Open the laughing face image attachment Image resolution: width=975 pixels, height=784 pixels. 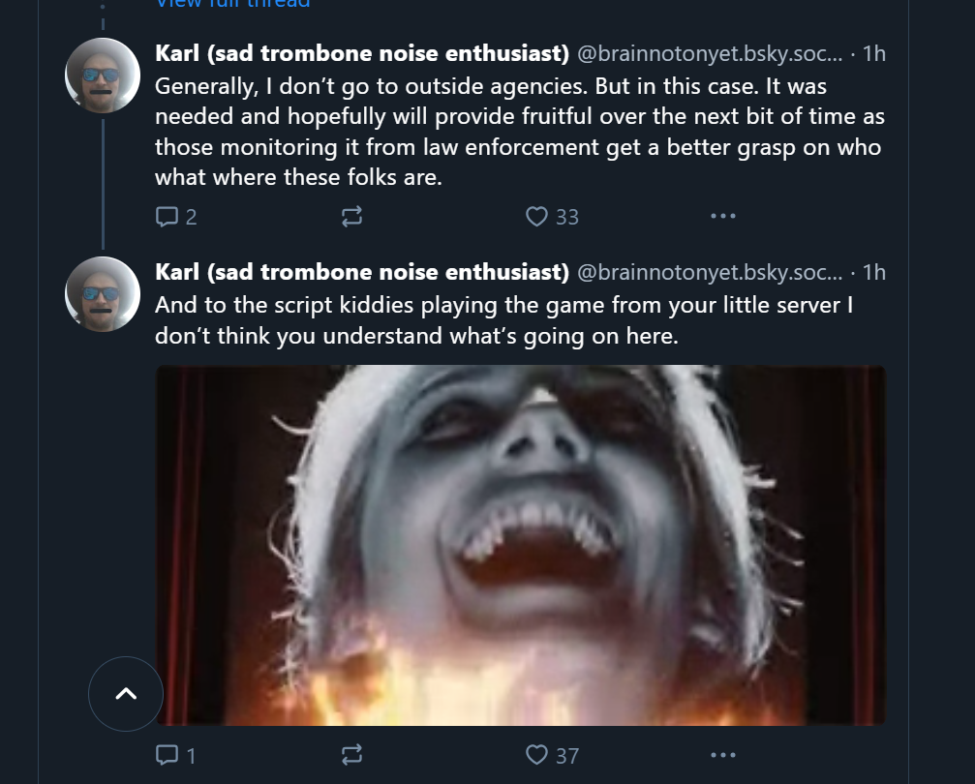[x=520, y=544]
